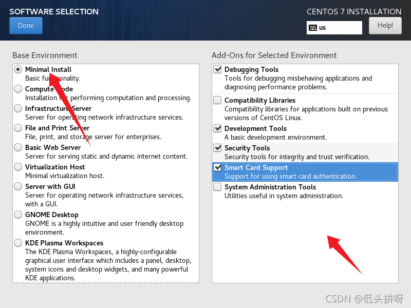Image resolution: width=411 pixels, height=308 pixels.
Task: Enable the Compatibility Libraries checkbox
Action: pyautogui.click(x=217, y=100)
